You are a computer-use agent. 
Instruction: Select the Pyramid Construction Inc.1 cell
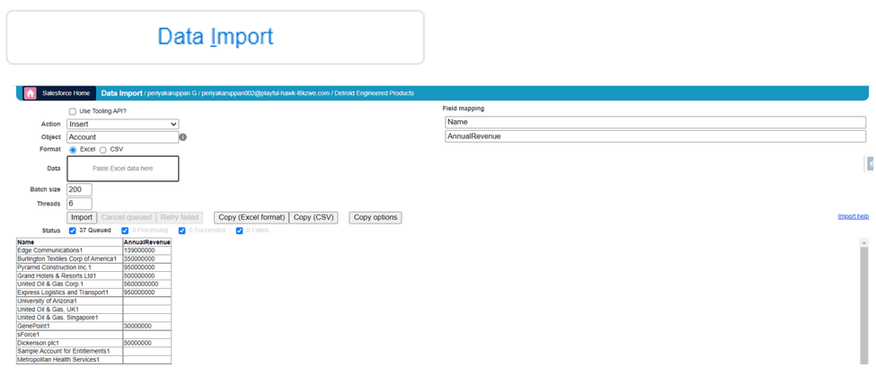(x=69, y=267)
